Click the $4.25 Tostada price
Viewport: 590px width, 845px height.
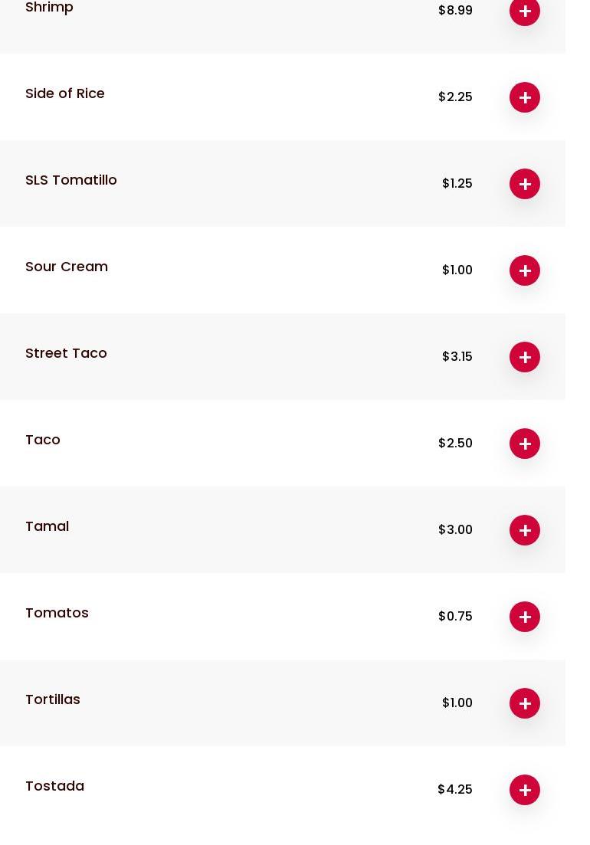coord(455,790)
